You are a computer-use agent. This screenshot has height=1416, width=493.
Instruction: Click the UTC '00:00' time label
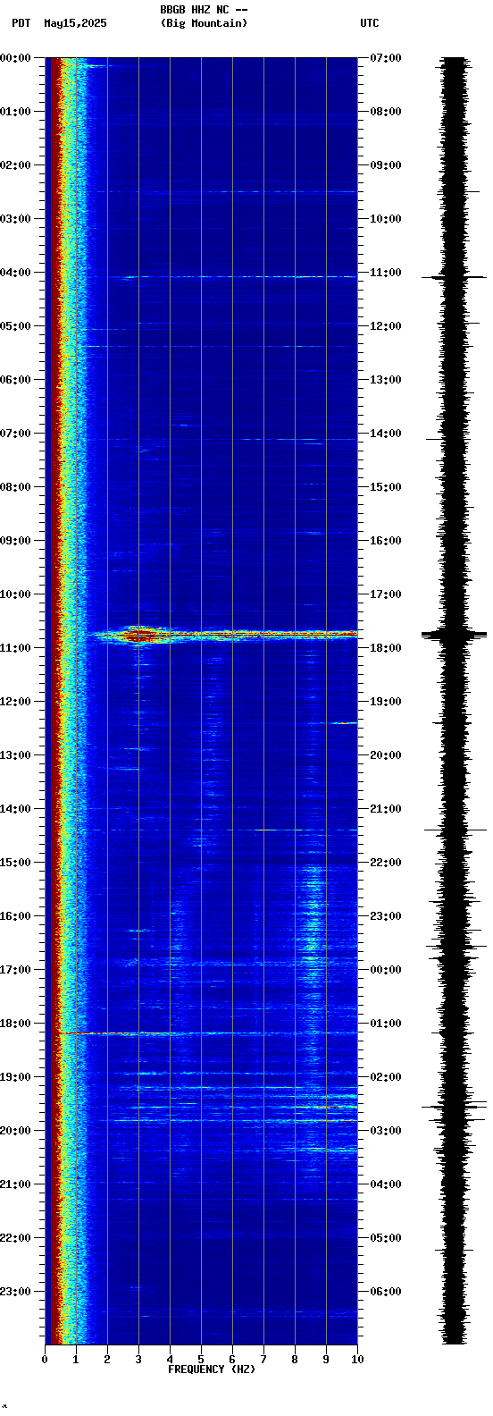[x=386, y=970]
